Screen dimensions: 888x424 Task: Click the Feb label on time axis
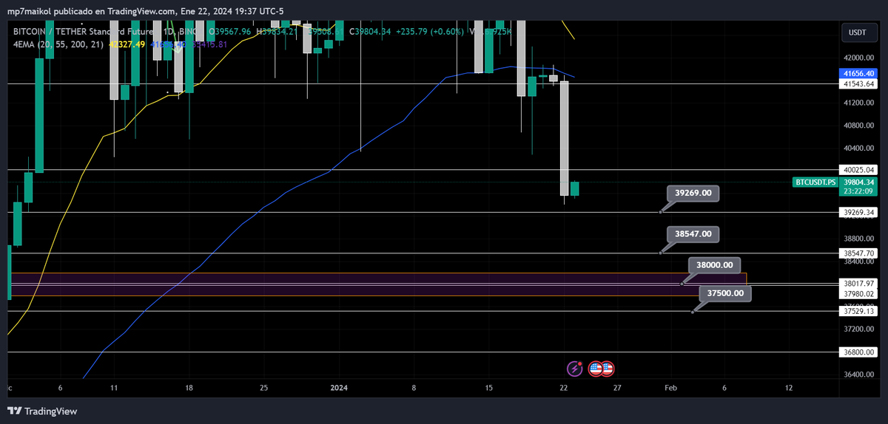(x=670, y=387)
